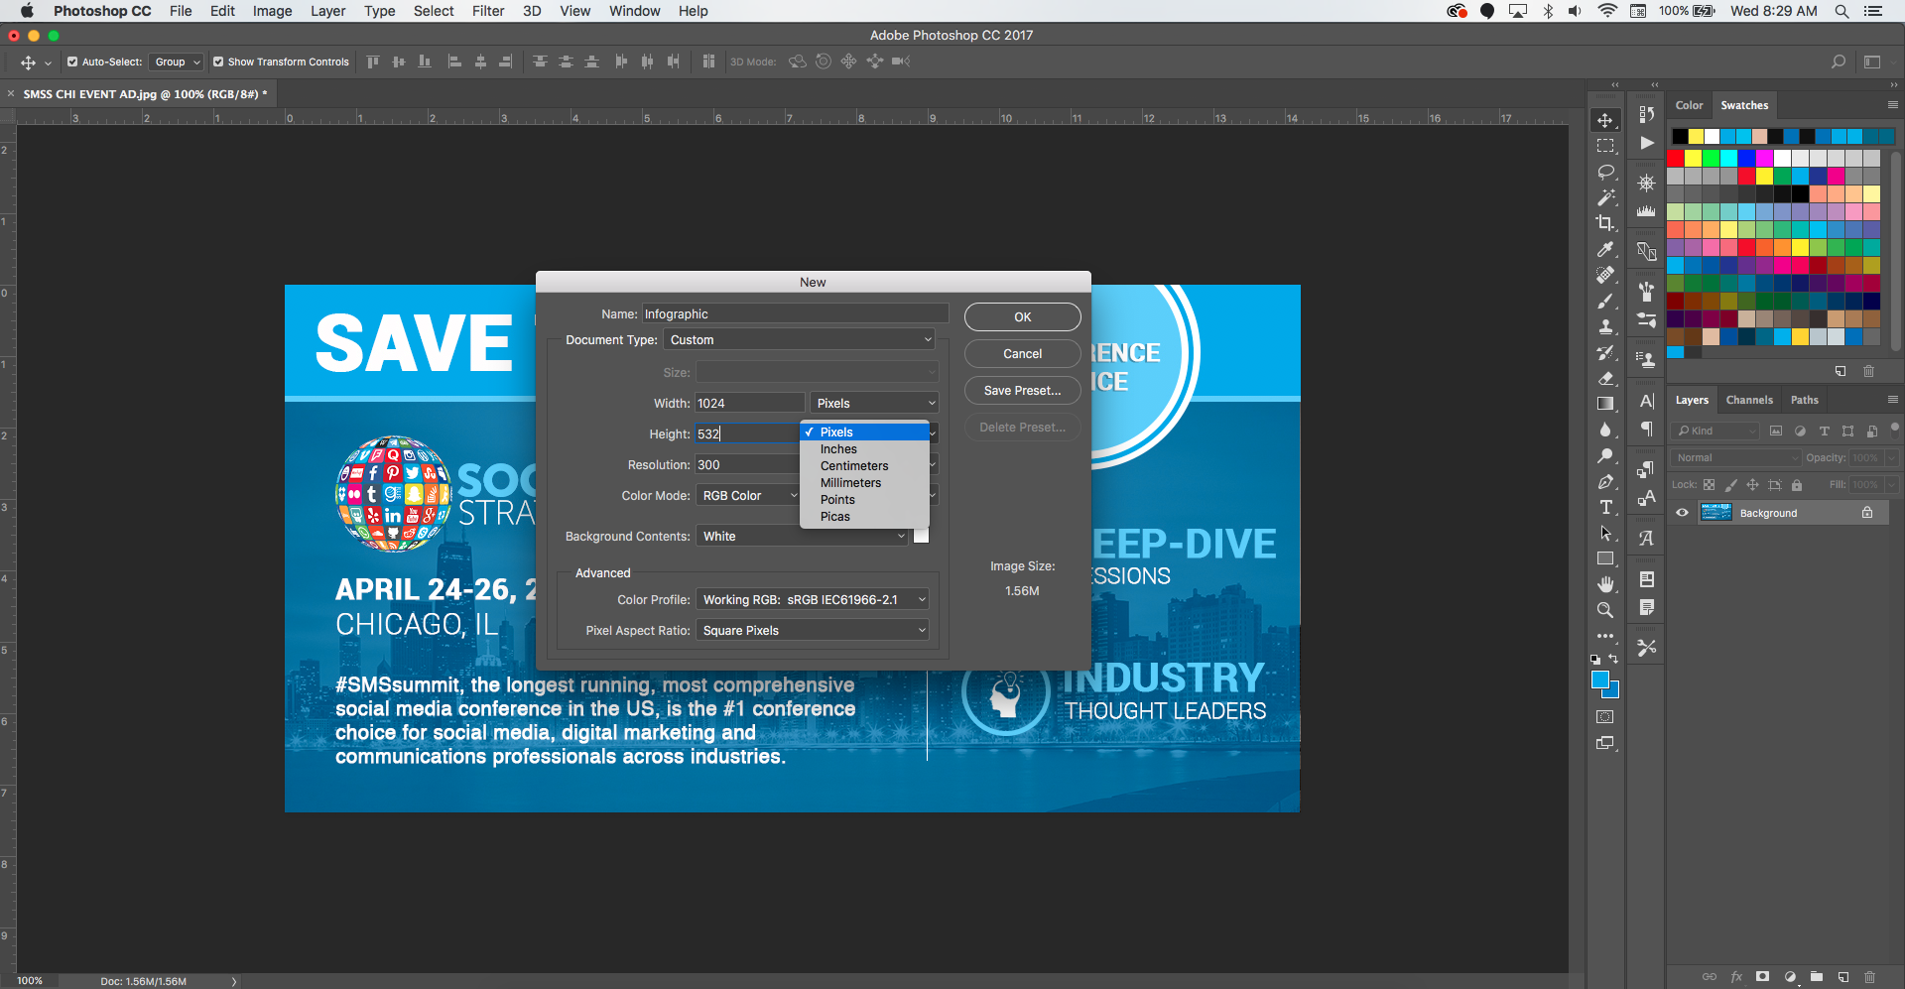The width and height of the screenshot is (1905, 989).
Task: Toggle pixel layer filter icon
Action: pyautogui.click(x=1776, y=431)
